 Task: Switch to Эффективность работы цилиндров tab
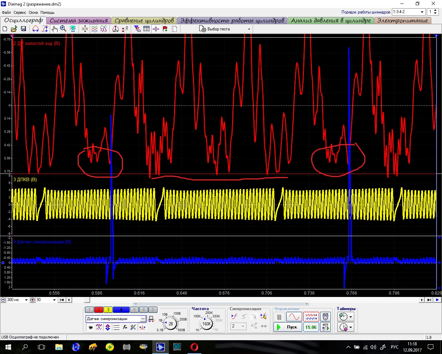tap(232, 20)
